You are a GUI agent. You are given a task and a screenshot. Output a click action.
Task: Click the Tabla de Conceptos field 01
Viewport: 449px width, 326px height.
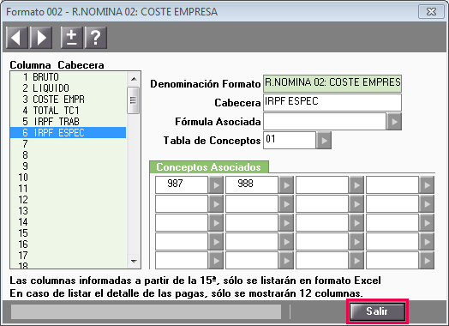(x=290, y=140)
